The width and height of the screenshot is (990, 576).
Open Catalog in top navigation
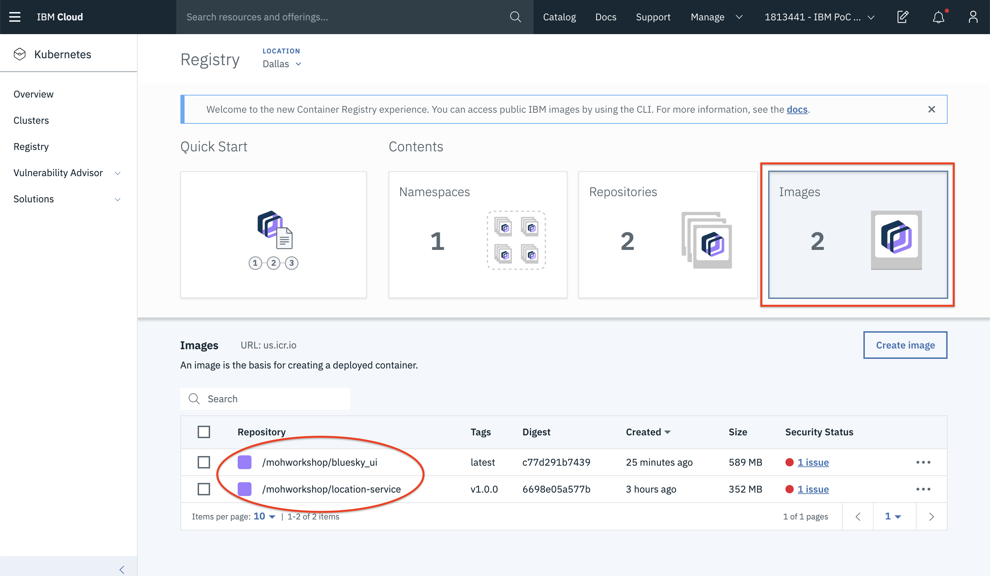point(559,17)
